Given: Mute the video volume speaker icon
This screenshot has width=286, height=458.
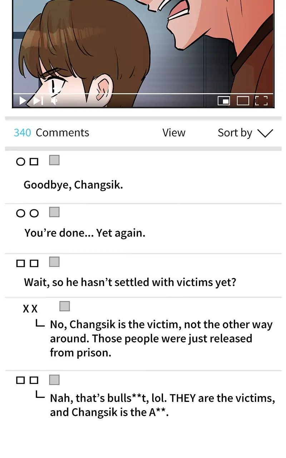Looking at the screenshot, I should 54,101.
